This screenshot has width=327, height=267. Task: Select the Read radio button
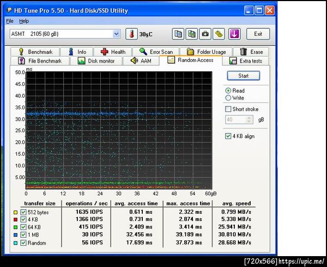[228, 90]
